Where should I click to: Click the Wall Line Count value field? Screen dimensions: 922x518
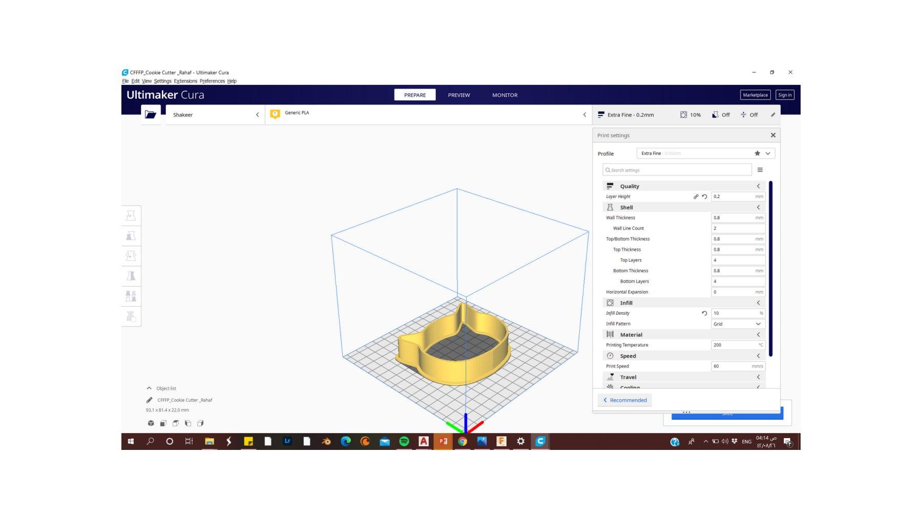coord(738,228)
